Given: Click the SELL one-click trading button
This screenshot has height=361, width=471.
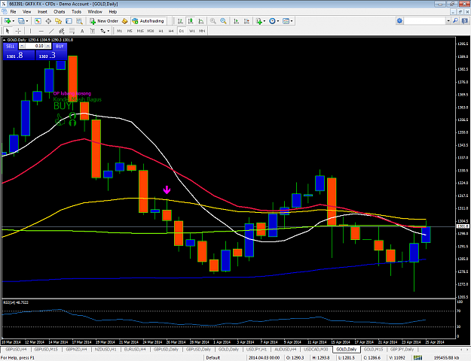Looking at the screenshot, I should pos(11,46).
